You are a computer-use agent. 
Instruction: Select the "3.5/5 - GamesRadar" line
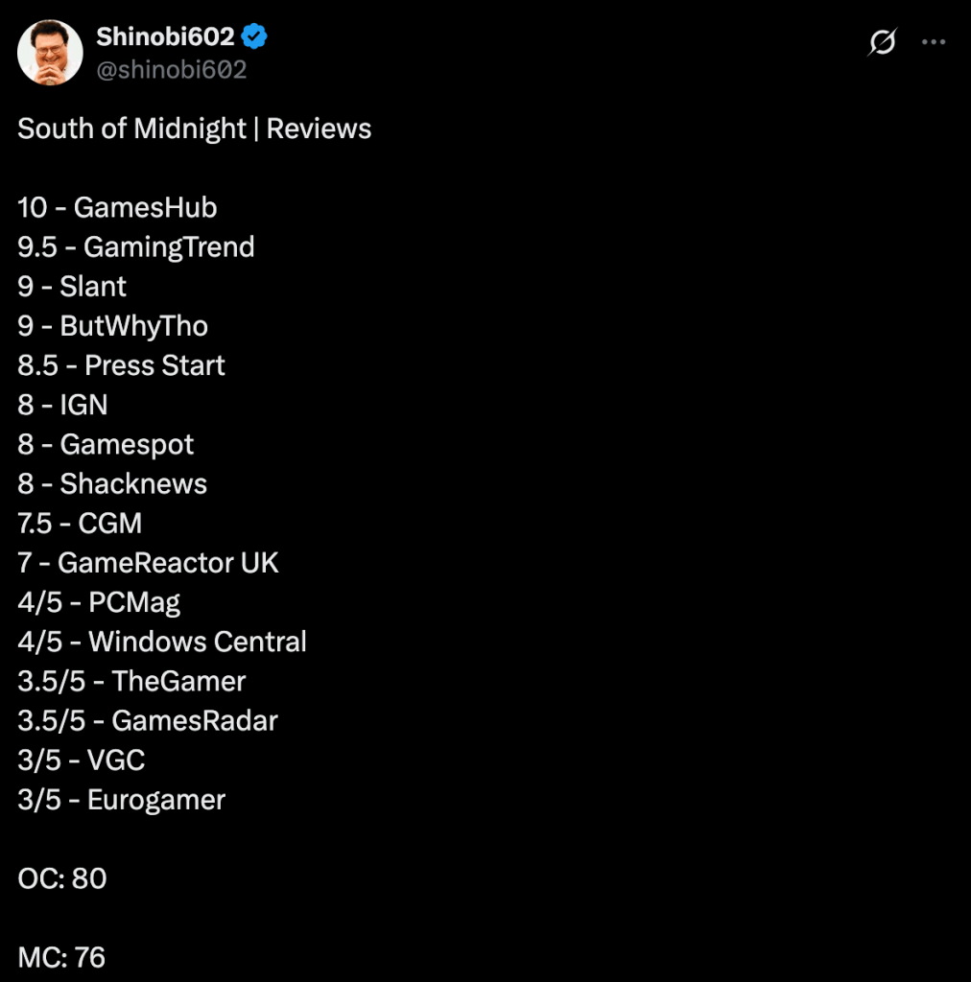click(x=148, y=720)
